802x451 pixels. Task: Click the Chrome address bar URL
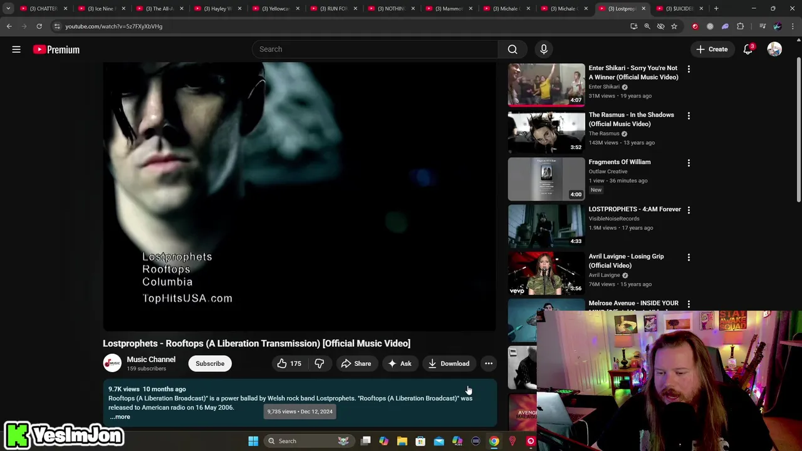point(113,26)
